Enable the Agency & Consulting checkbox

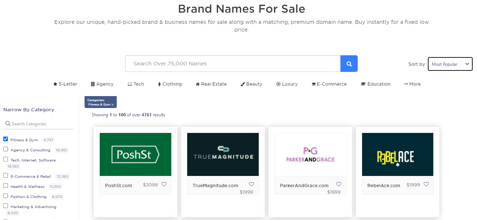pyautogui.click(x=6, y=149)
